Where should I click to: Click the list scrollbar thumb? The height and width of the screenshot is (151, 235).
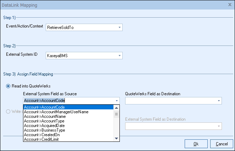(x=117, y=114)
